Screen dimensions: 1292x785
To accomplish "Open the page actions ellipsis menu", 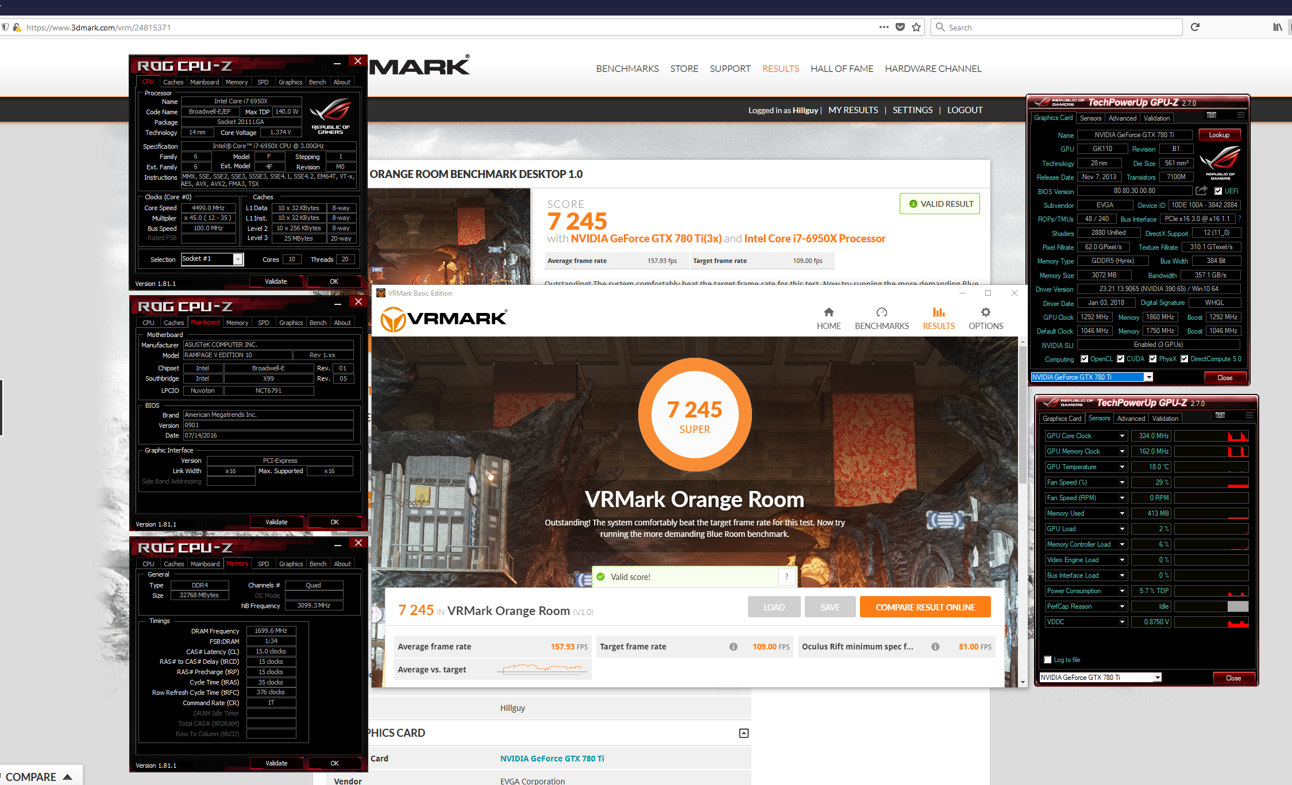I will (884, 27).
